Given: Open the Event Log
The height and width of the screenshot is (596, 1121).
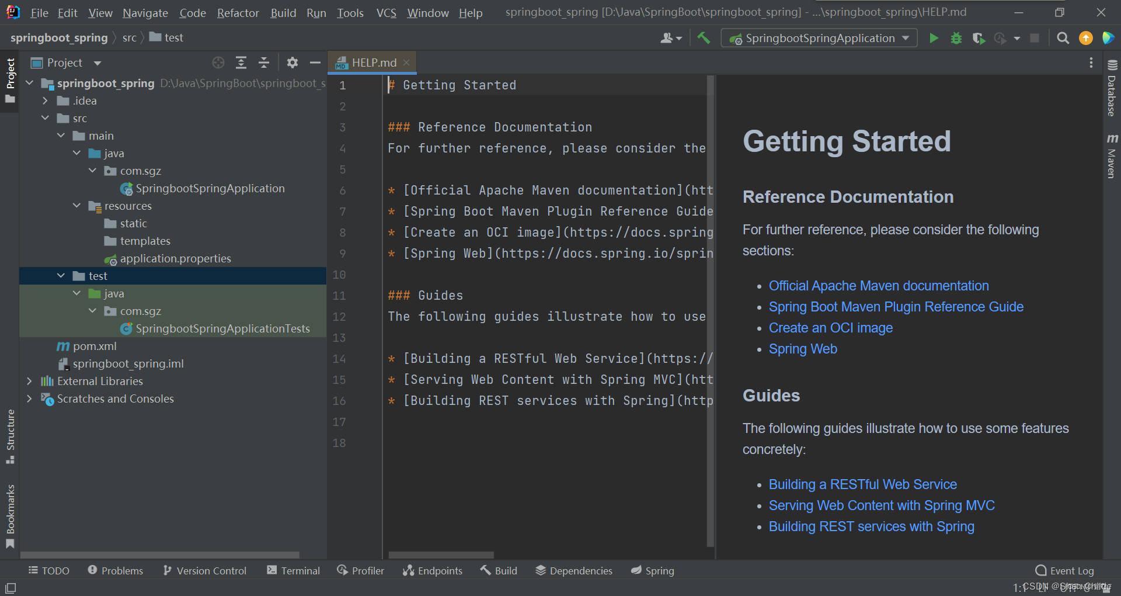Looking at the screenshot, I should coord(1065,570).
